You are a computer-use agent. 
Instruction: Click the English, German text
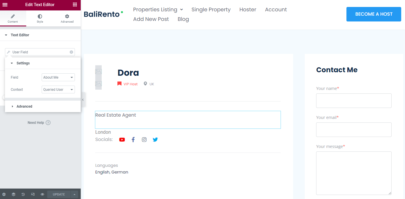point(112,172)
